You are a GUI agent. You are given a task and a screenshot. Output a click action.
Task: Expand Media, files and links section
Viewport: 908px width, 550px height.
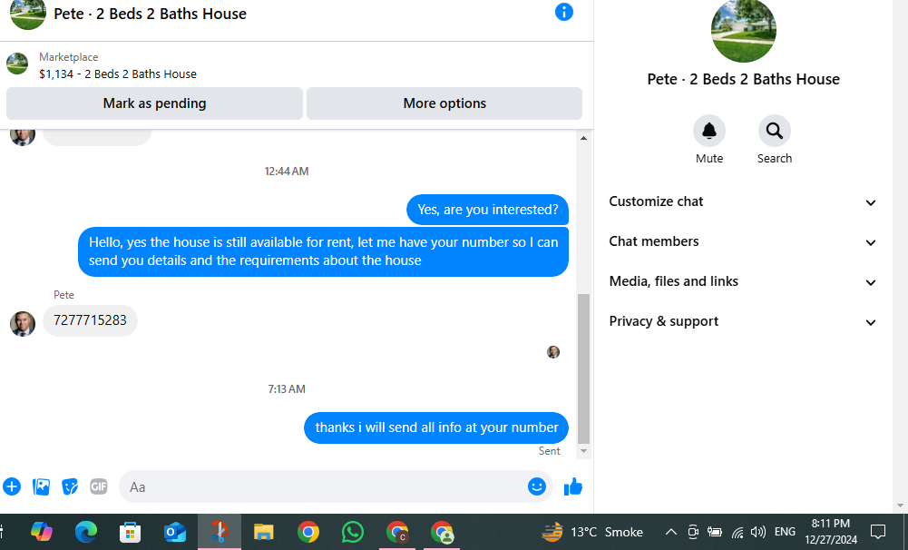742,281
